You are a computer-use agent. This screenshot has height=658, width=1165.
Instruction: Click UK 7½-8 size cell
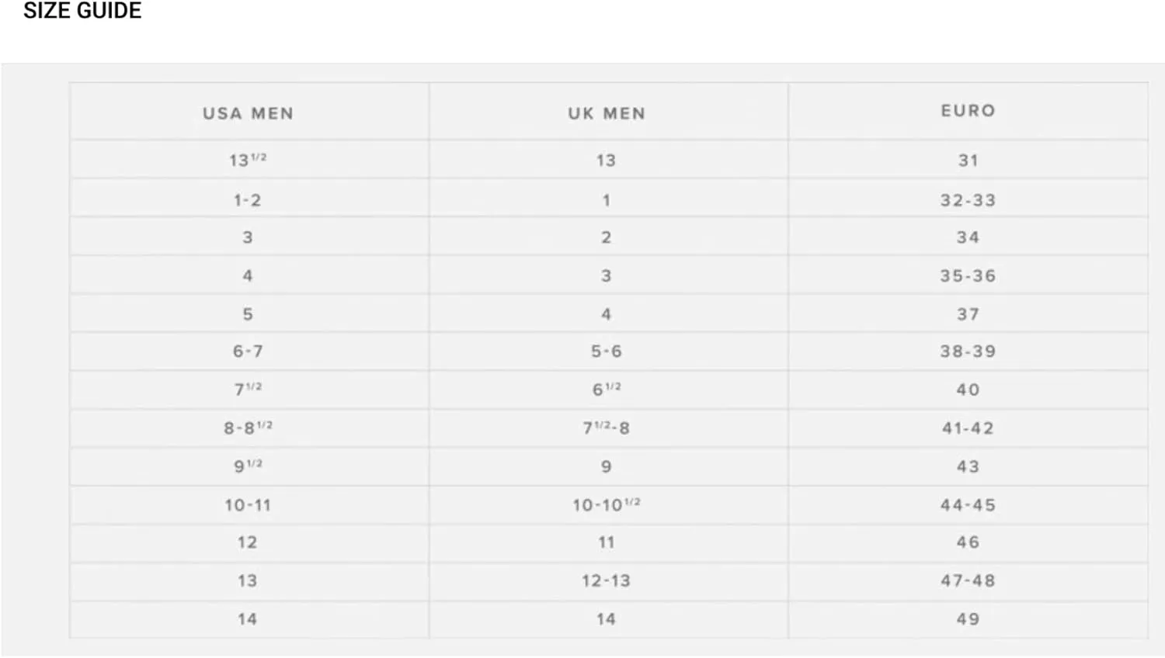pyautogui.click(x=607, y=428)
